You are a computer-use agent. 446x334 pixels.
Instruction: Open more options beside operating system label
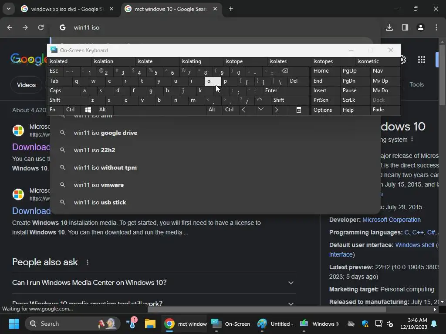tap(412, 139)
